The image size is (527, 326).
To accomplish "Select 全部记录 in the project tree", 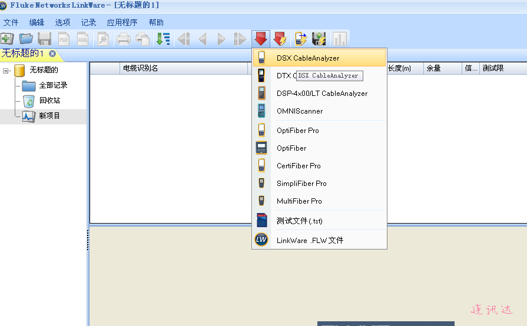I will tap(53, 85).
